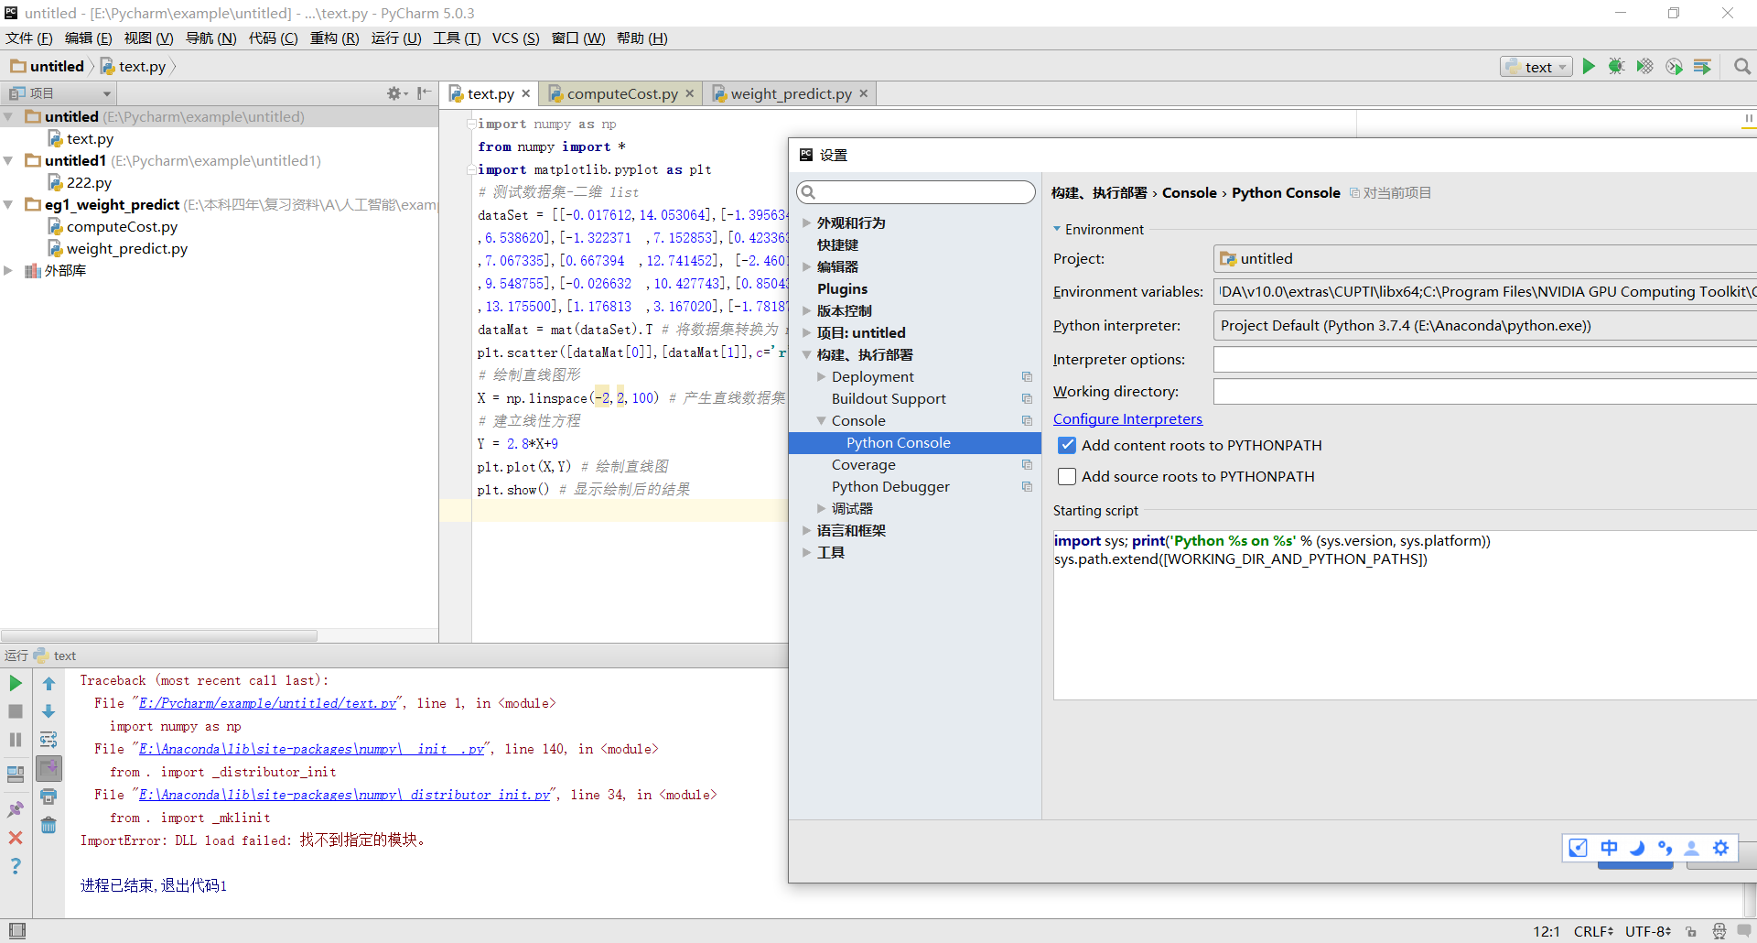The width and height of the screenshot is (1757, 943).
Task: Expand the external libraries node
Action: tap(8, 271)
